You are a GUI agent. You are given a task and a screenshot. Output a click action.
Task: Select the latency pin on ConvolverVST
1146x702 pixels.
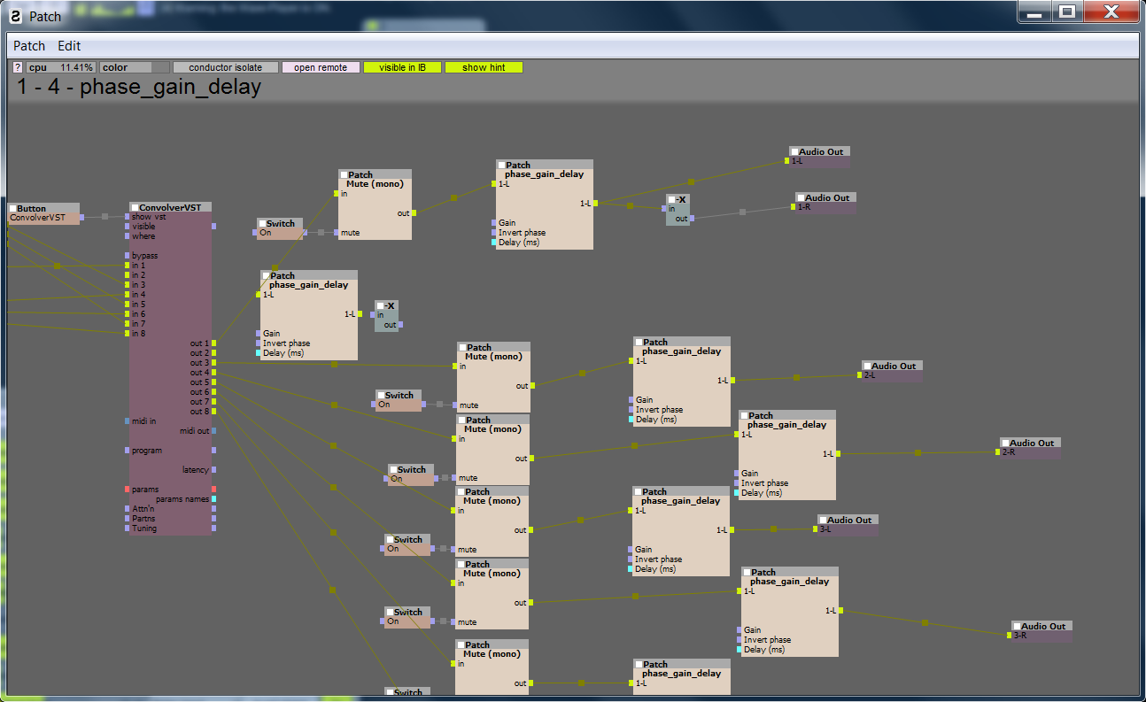click(x=214, y=470)
